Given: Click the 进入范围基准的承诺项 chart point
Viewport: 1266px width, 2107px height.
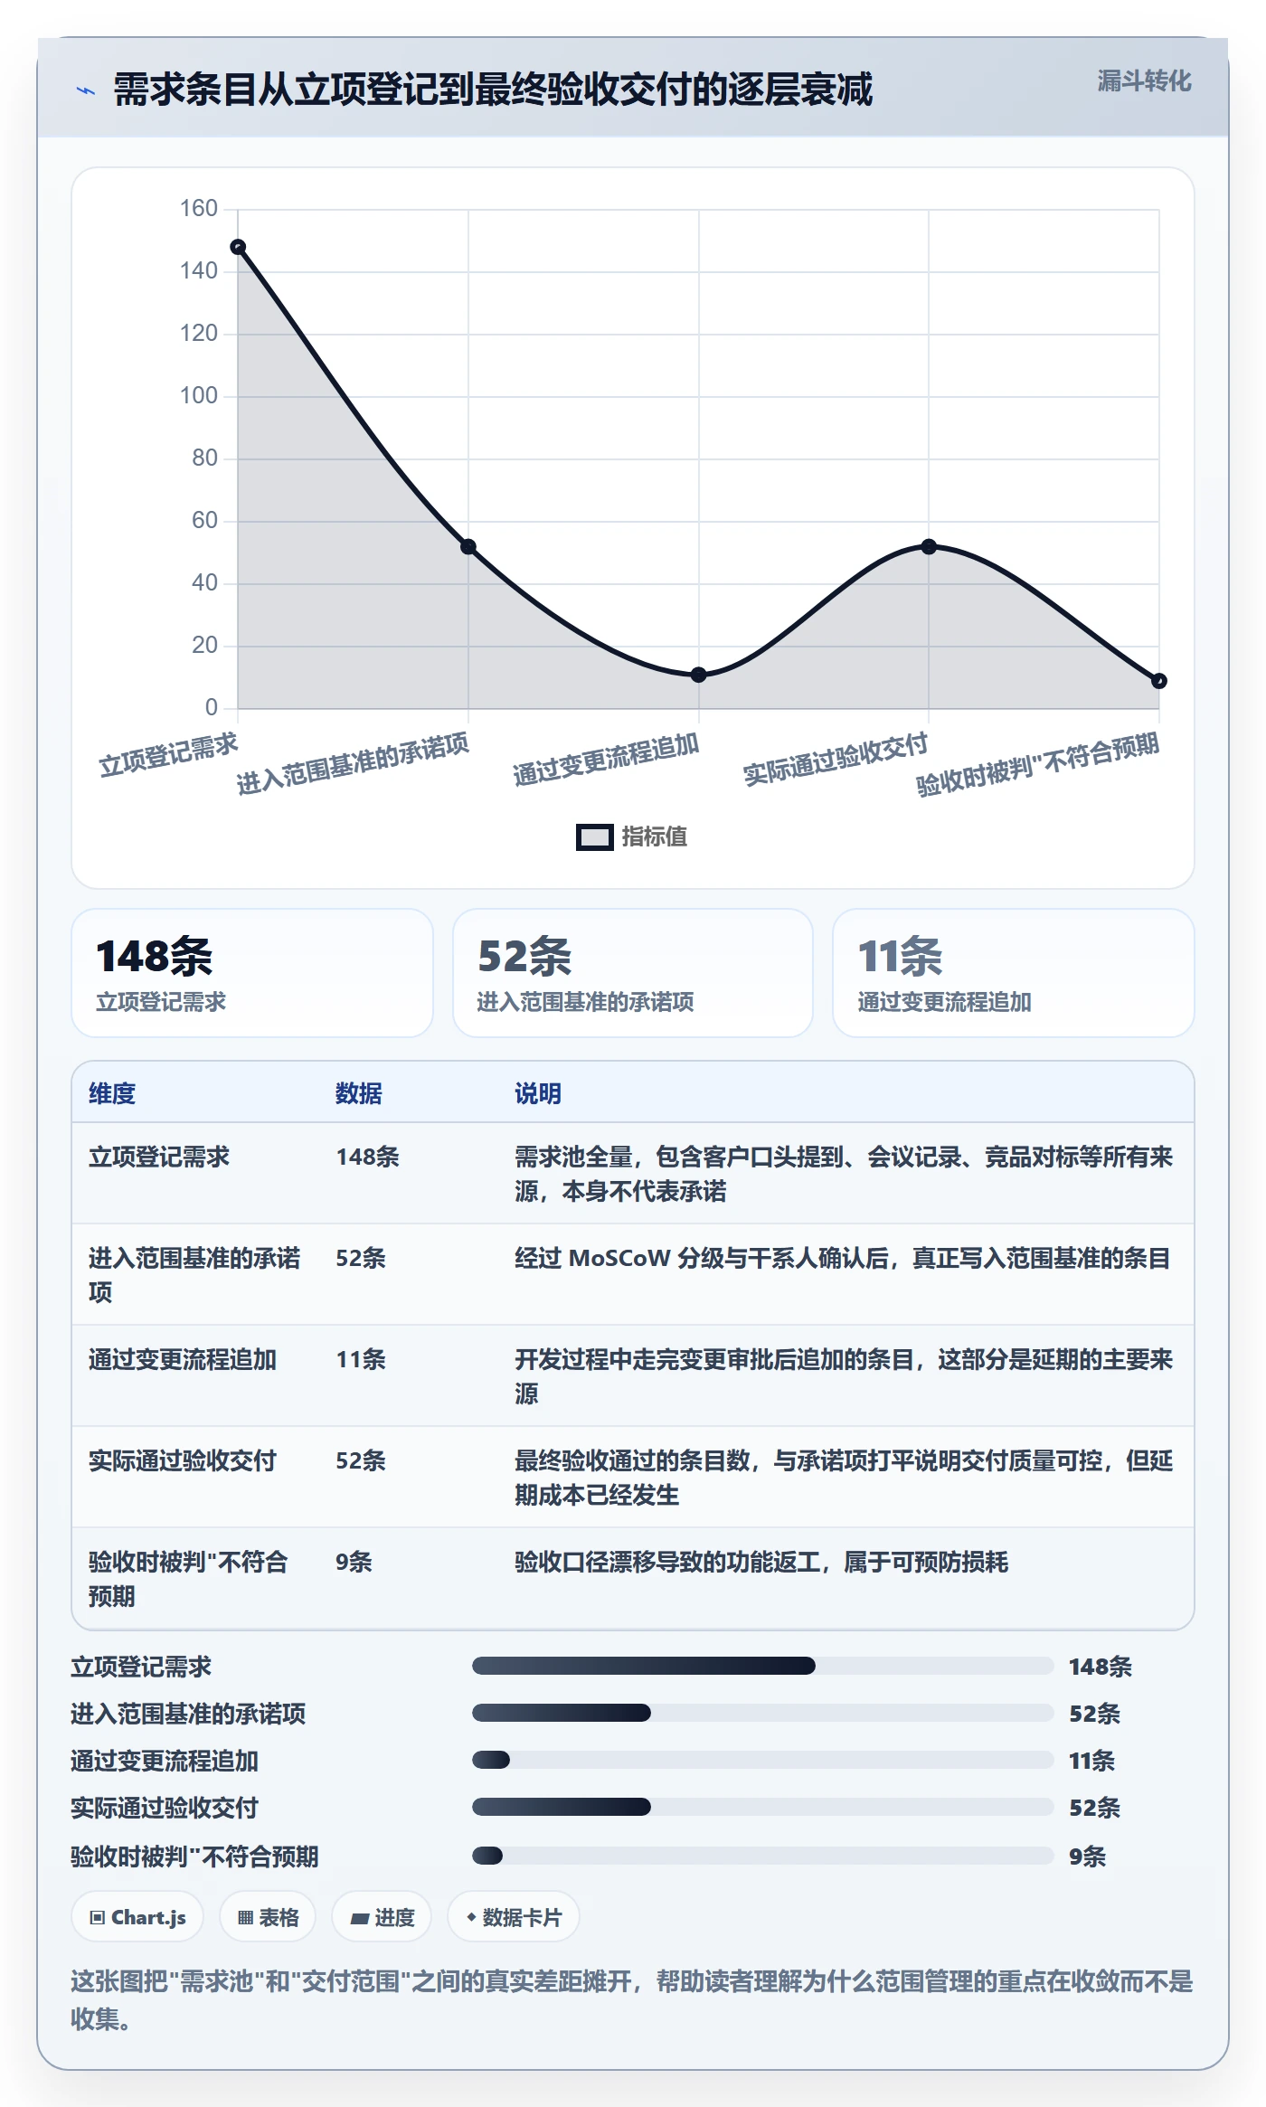Looking at the screenshot, I should pyautogui.click(x=468, y=546).
